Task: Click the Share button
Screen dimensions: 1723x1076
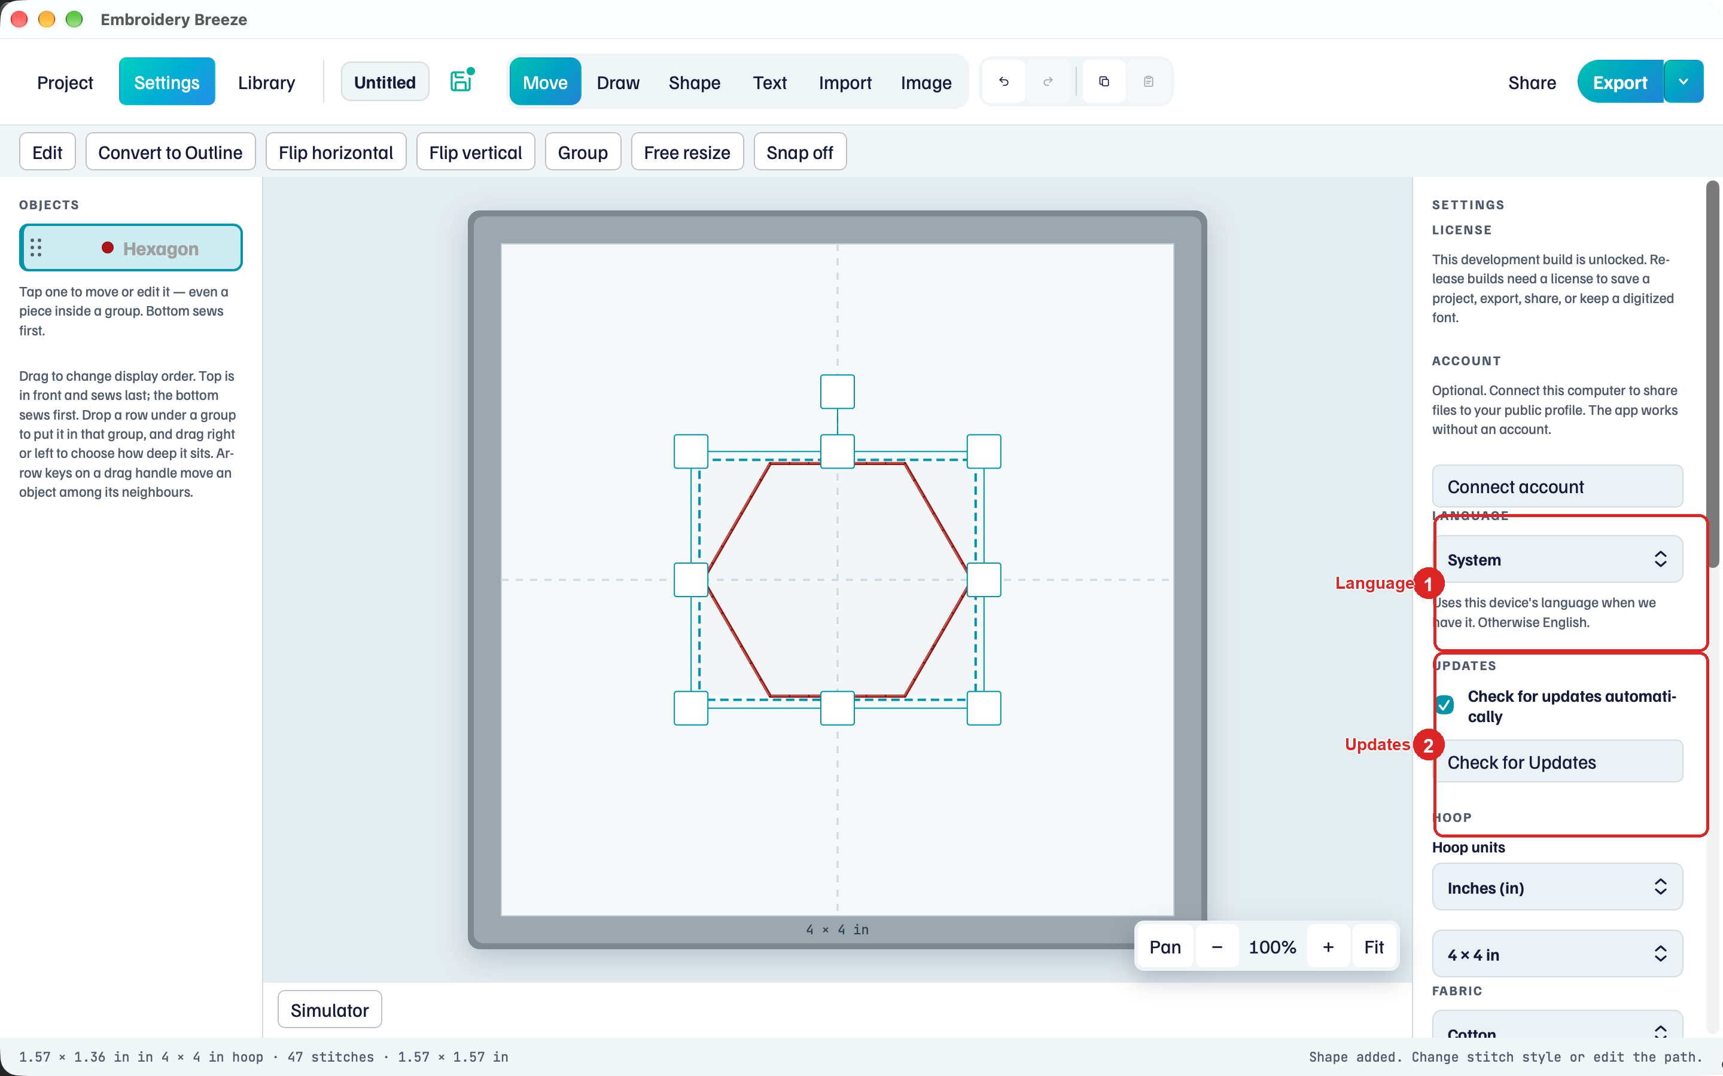Action: (x=1532, y=82)
